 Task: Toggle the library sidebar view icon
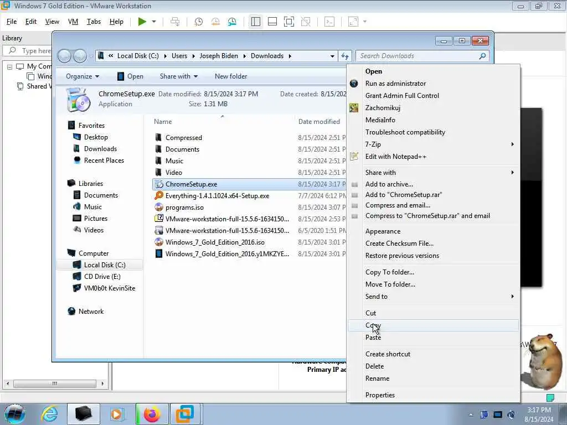(256, 22)
